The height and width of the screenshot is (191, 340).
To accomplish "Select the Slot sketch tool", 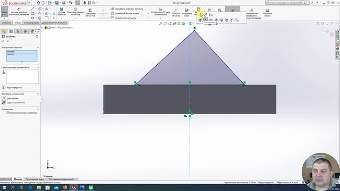I will pyautogui.click(x=32, y=18).
